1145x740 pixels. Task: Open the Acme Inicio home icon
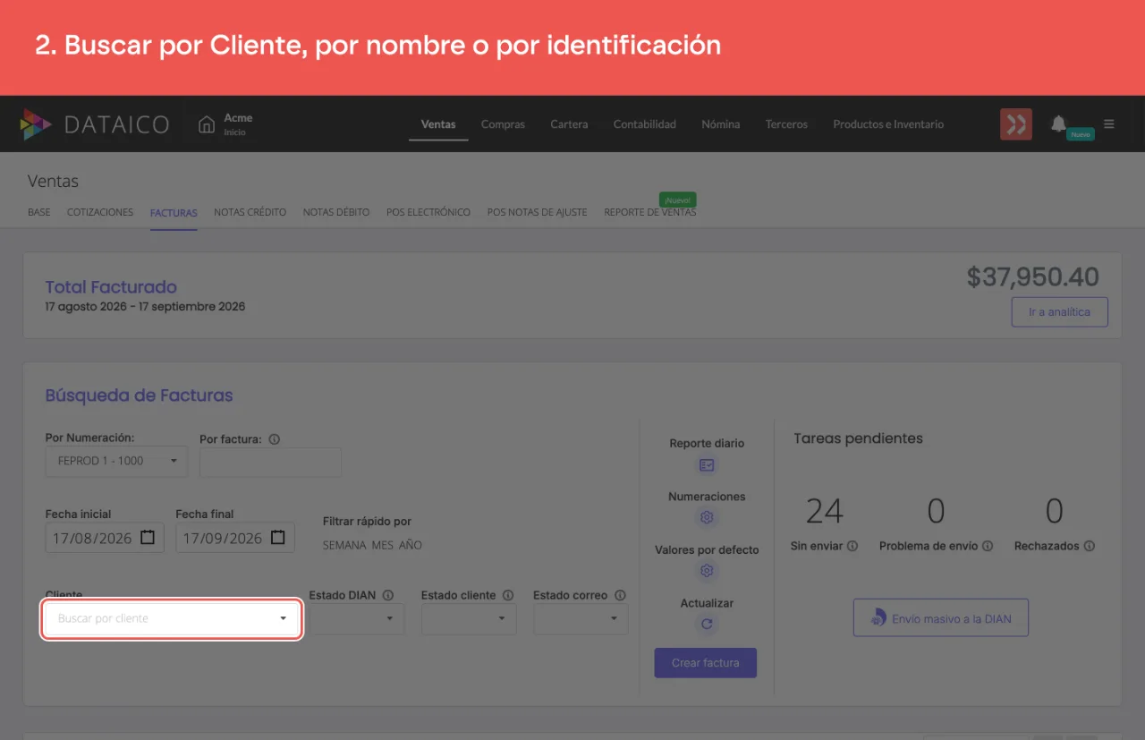(x=207, y=124)
